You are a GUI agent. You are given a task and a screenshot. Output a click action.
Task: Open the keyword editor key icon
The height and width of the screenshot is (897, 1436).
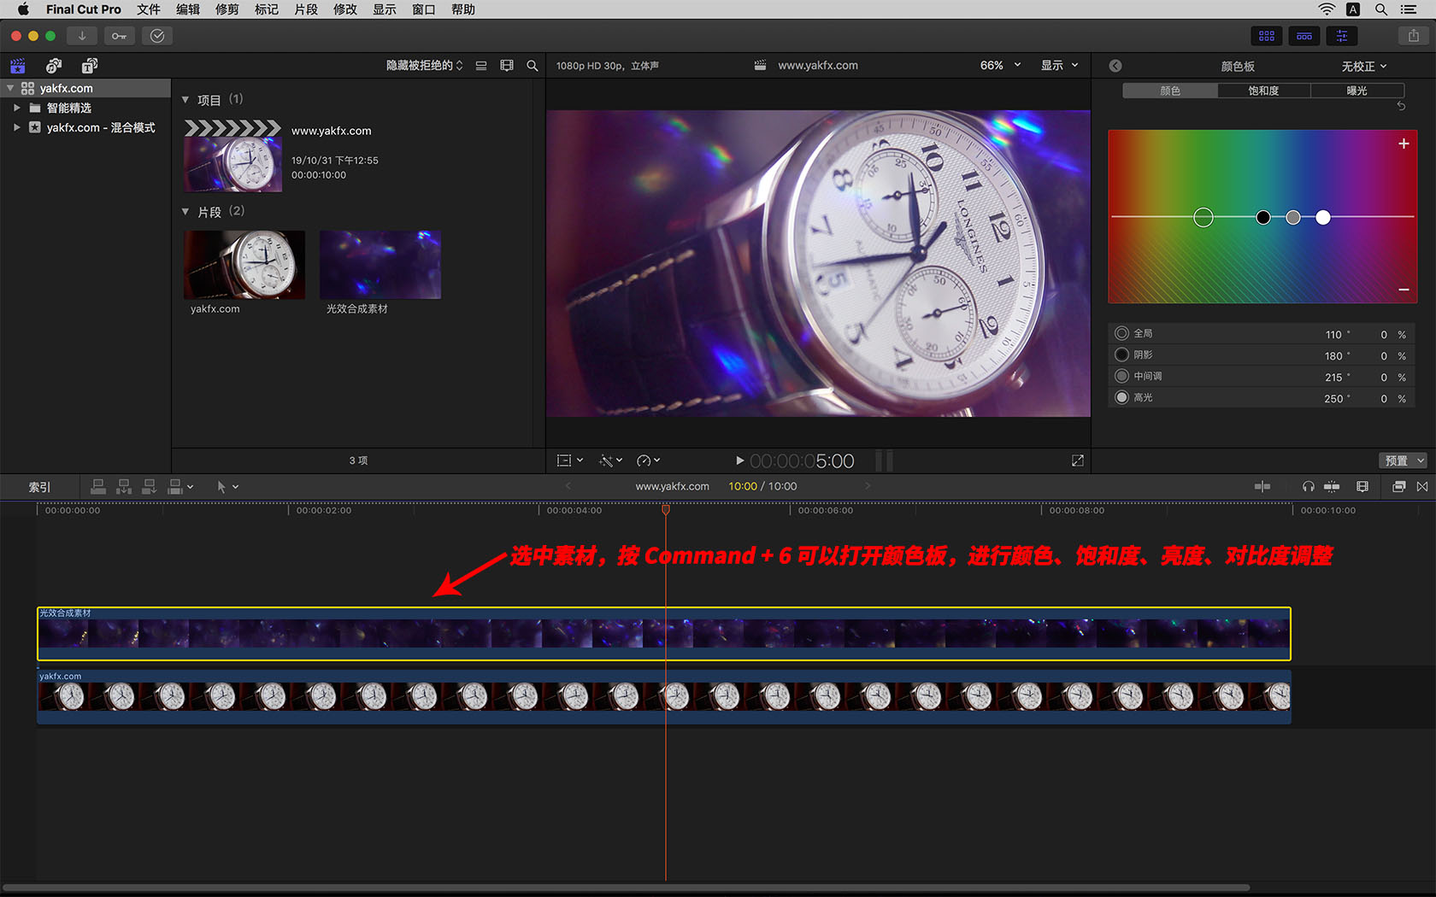tap(120, 36)
